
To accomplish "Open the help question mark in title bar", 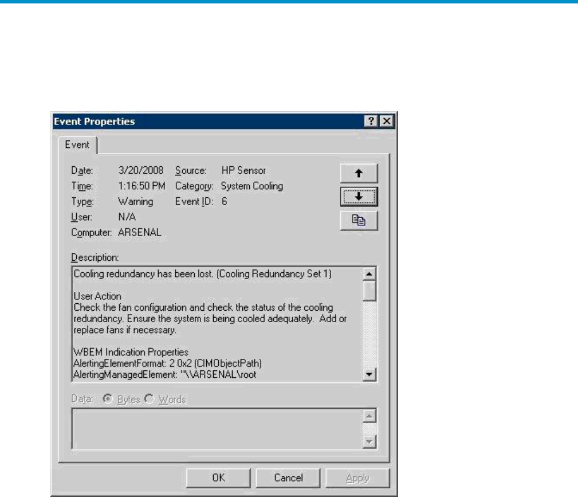I will click(x=371, y=121).
